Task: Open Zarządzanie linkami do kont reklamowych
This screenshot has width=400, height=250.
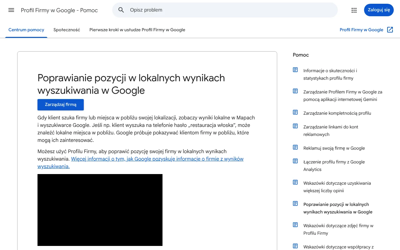Action: tap(331, 131)
